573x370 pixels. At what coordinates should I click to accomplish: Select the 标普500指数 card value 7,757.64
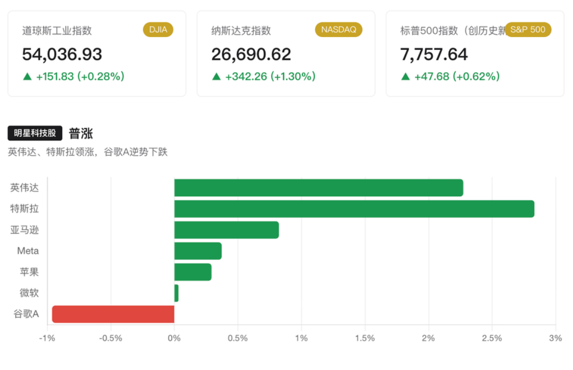[x=434, y=54]
